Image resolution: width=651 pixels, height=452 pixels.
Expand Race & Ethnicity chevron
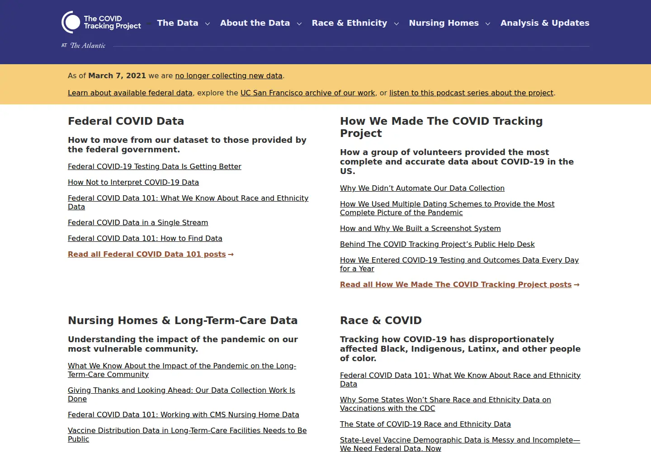coord(396,24)
